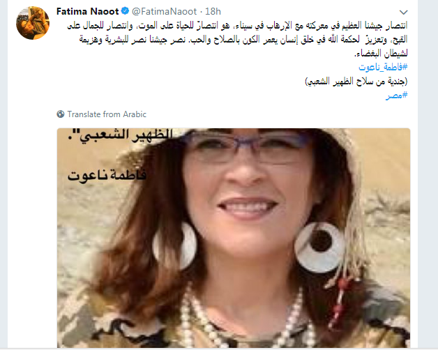
Task: Click the verified badge icon
Action: point(125,11)
